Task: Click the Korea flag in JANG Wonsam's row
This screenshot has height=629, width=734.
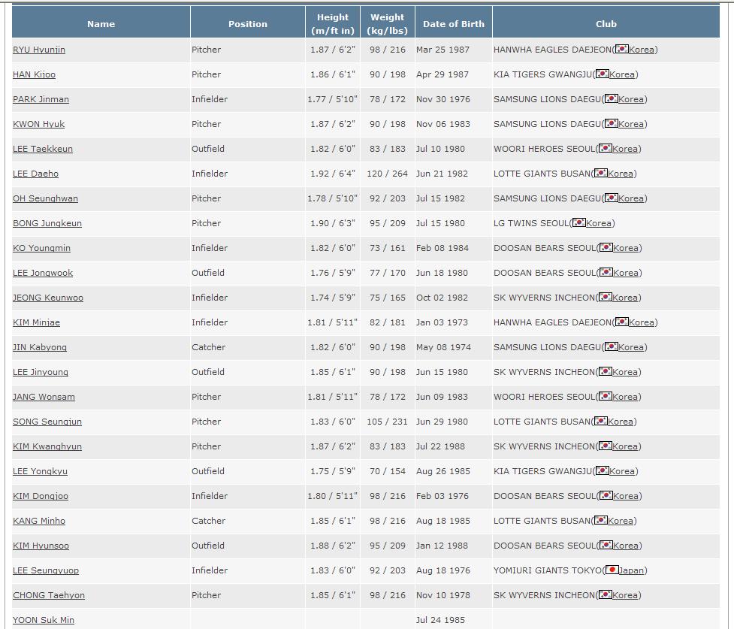Action: [x=606, y=397]
